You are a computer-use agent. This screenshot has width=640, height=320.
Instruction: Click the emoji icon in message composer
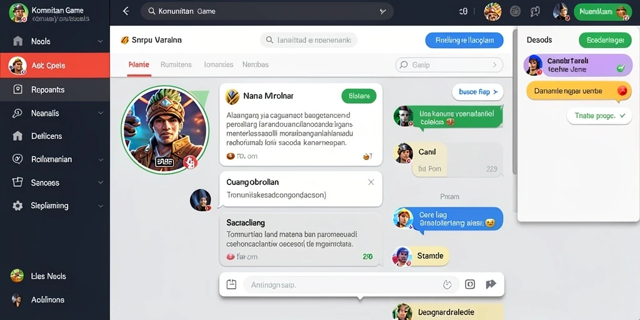(x=447, y=284)
